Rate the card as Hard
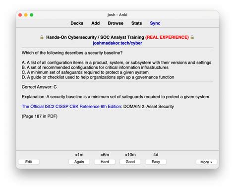The height and width of the screenshot is (190, 235). click(x=105, y=162)
